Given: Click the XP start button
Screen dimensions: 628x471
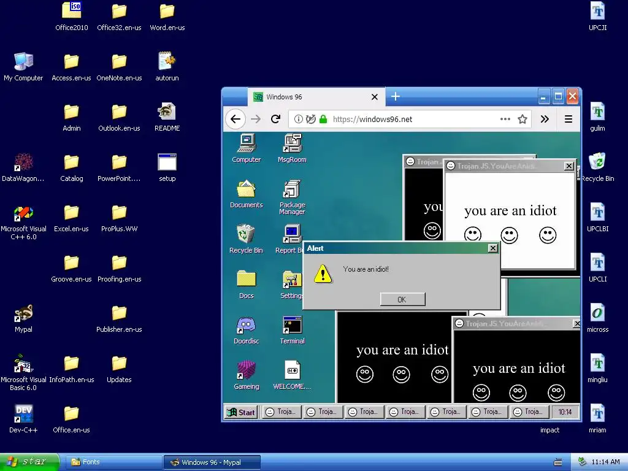Looking at the screenshot, I should point(29,462).
